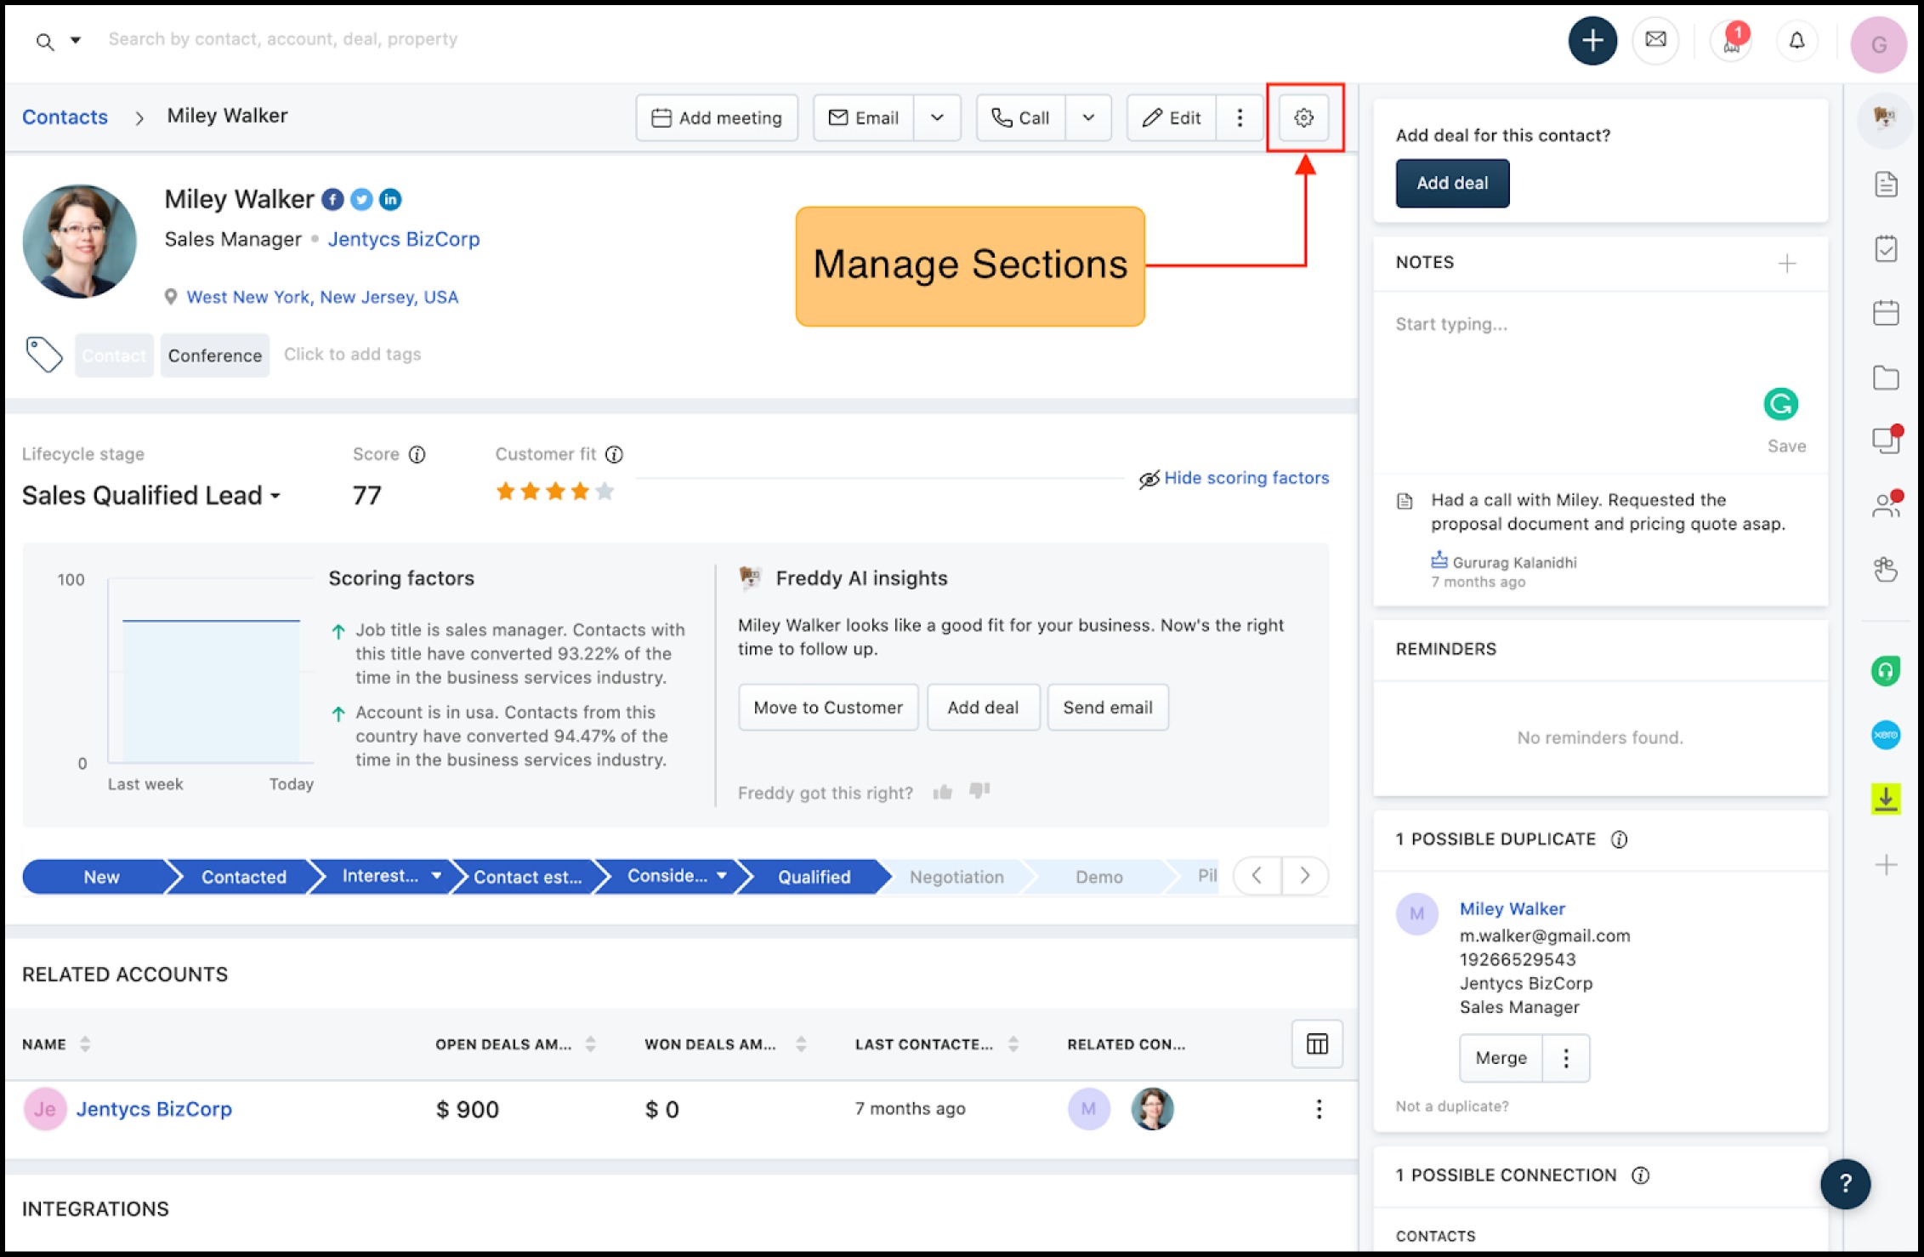Screen dimensions: 1924x1257
Task: Open the quick add plus button
Action: click(x=1592, y=40)
